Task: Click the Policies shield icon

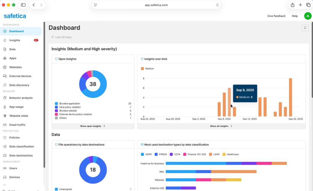Action: point(5,138)
